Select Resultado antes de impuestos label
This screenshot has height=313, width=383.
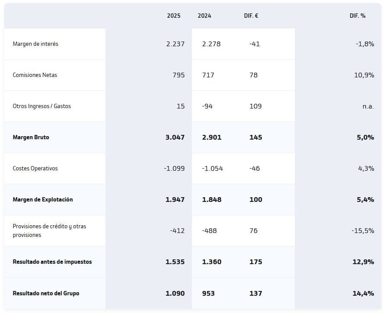click(52, 262)
